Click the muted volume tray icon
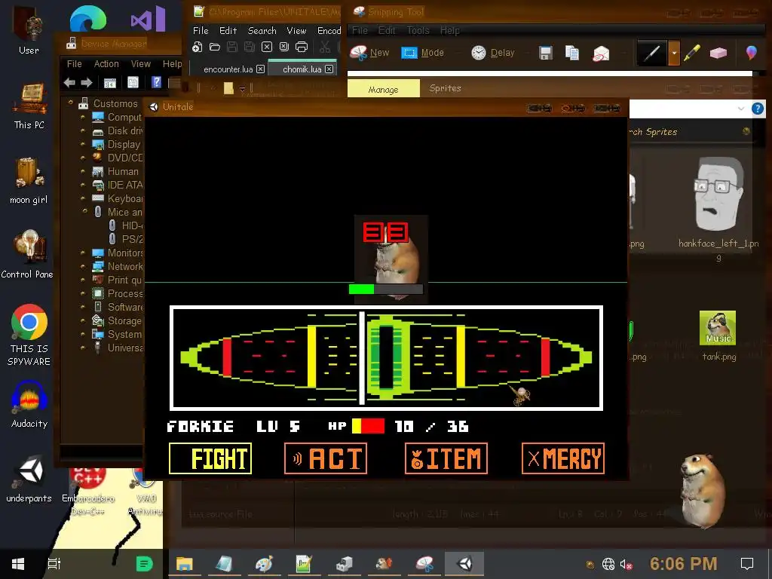 coord(626,564)
